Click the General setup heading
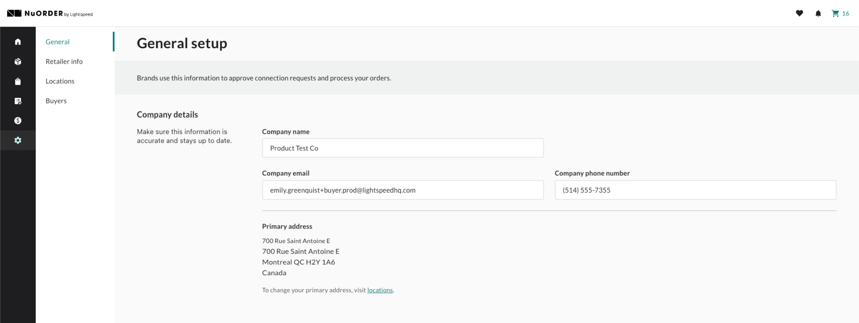Image resolution: width=859 pixels, height=323 pixels. (182, 43)
